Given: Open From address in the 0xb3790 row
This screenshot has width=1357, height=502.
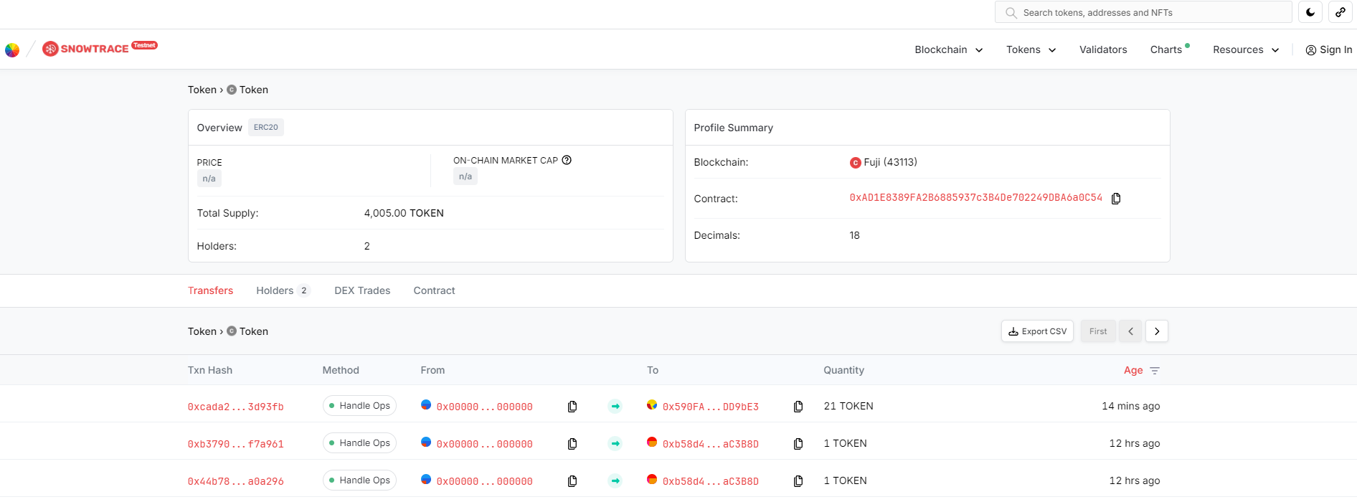Looking at the screenshot, I should tap(484, 444).
